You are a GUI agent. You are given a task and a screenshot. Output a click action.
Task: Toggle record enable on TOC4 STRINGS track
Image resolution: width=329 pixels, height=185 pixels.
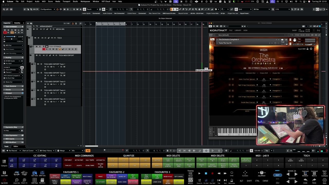[x=44, y=49]
